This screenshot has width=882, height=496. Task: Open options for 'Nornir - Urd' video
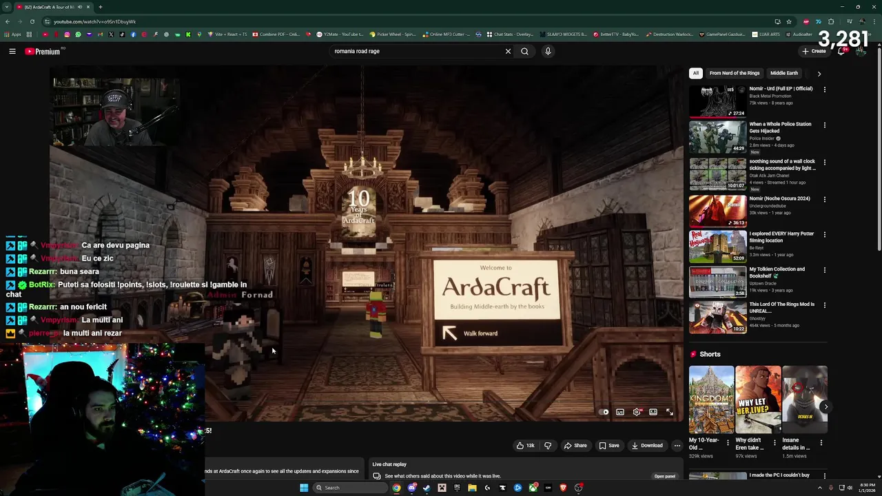coord(824,89)
